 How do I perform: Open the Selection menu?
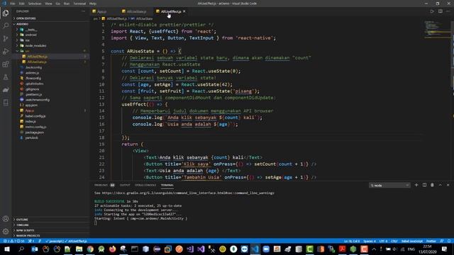click(x=35, y=4)
